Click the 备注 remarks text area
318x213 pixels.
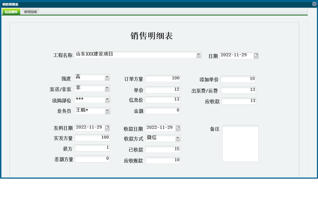pyautogui.click(x=240, y=143)
